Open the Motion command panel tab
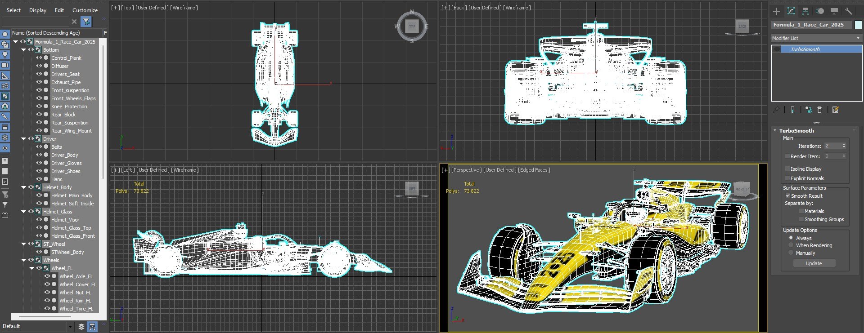 pyautogui.click(x=820, y=11)
